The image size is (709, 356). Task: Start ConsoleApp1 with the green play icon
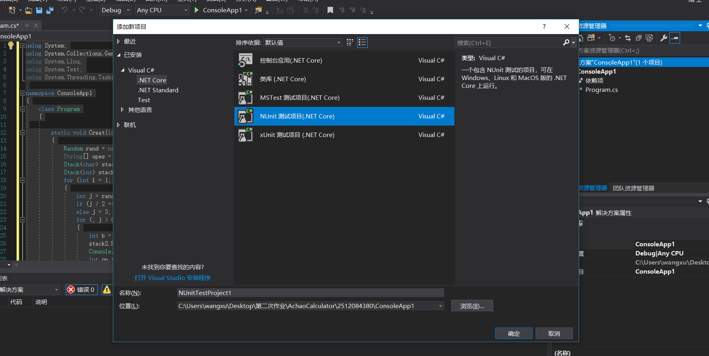[196, 10]
